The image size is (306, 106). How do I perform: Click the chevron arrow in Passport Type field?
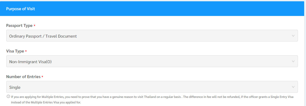(293, 36)
